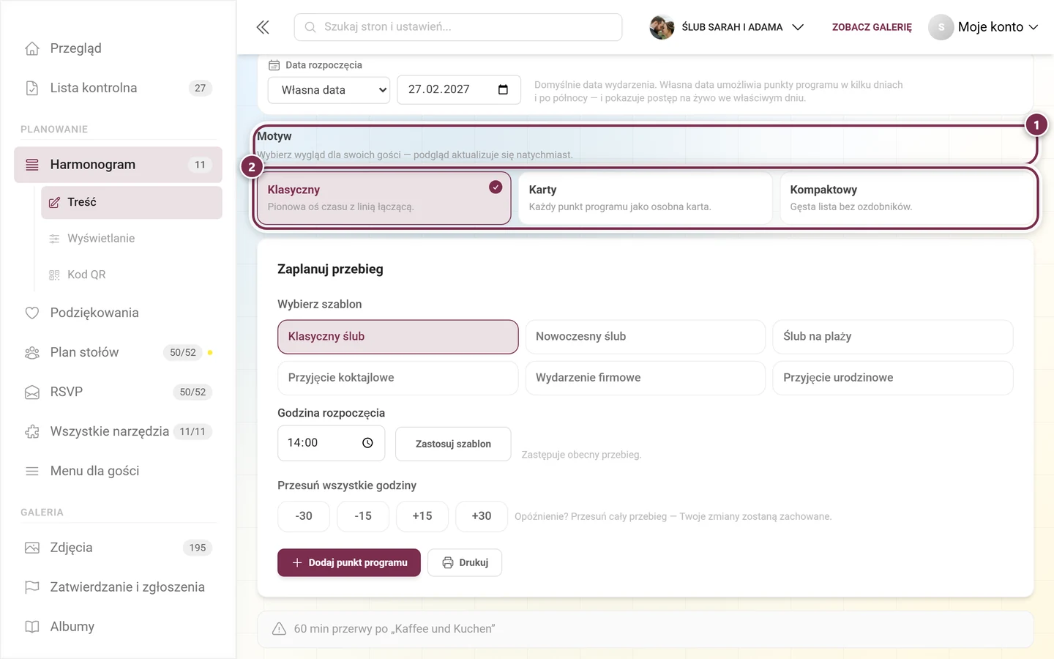Image resolution: width=1054 pixels, height=659 pixels.
Task: Open the Własna data dropdown
Action: (329, 90)
